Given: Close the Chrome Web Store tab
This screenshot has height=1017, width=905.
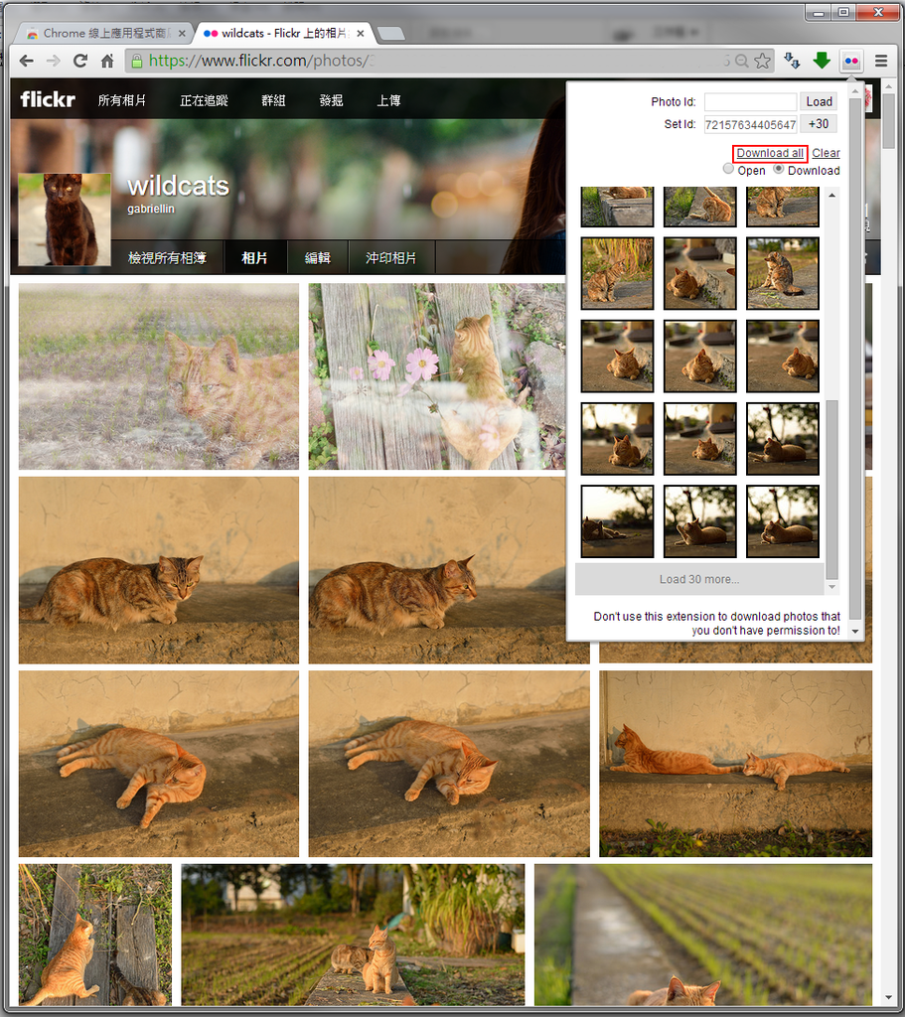Looking at the screenshot, I should click(x=182, y=33).
